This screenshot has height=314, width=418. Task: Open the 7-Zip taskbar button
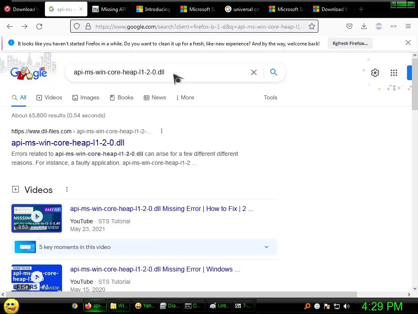tap(243, 306)
